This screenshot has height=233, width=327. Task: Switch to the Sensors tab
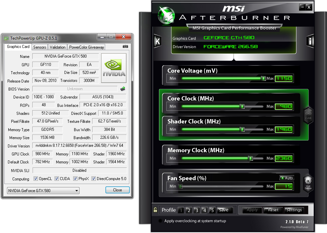tap(40, 47)
